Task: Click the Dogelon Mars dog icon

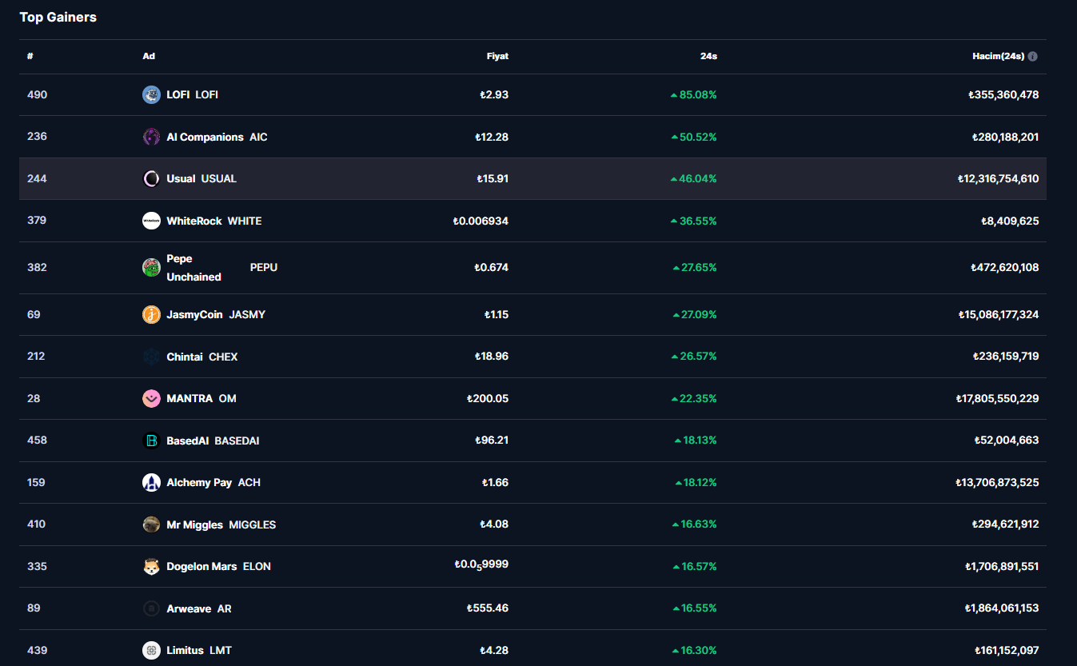Action: click(151, 567)
